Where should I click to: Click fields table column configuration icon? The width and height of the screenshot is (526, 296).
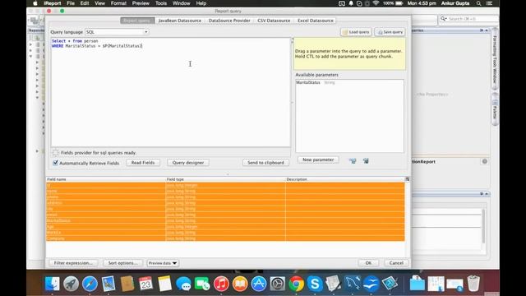(x=408, y=179)
